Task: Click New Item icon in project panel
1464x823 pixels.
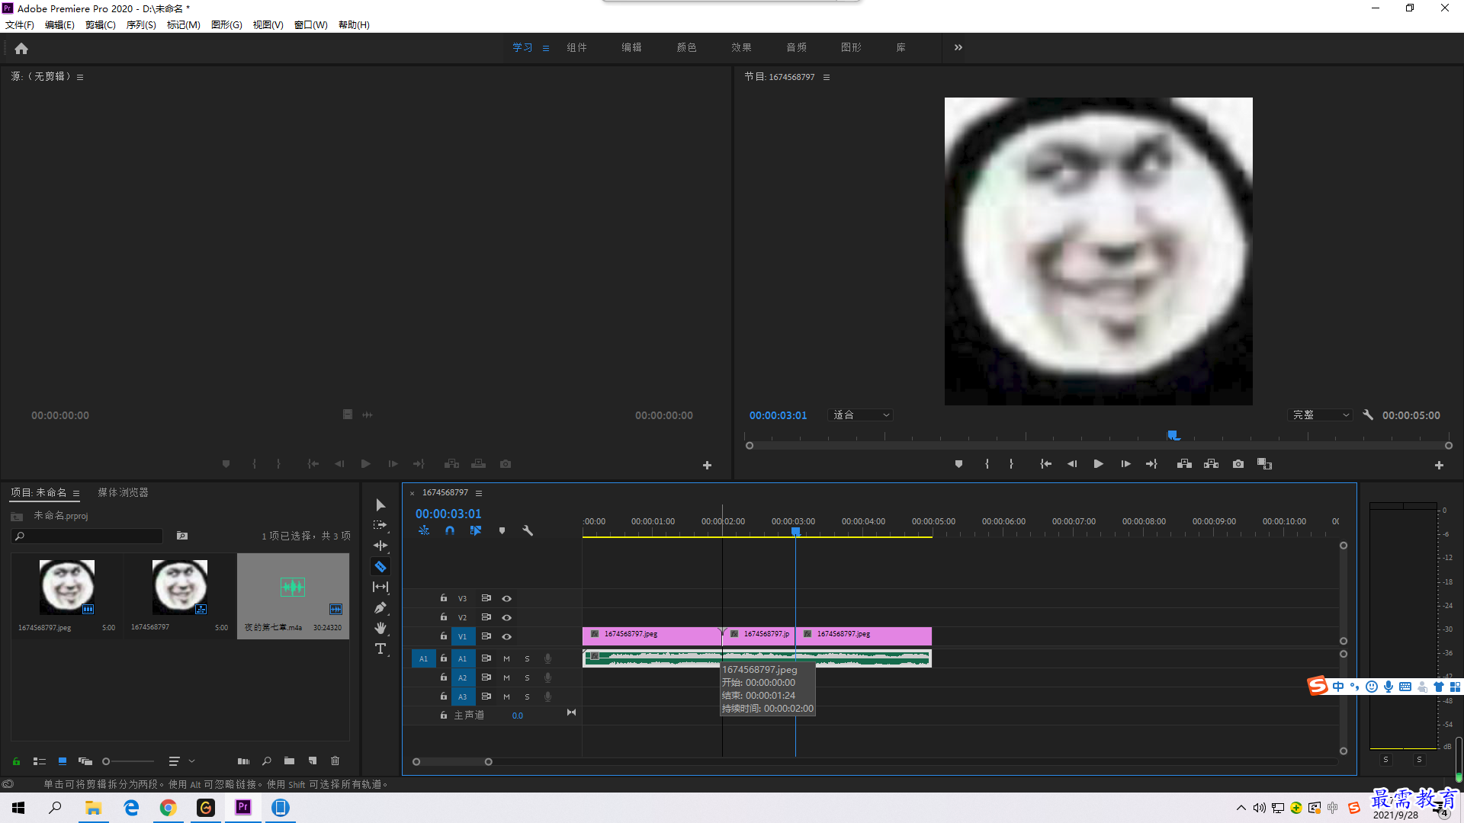Action: [x=313, y=761]
